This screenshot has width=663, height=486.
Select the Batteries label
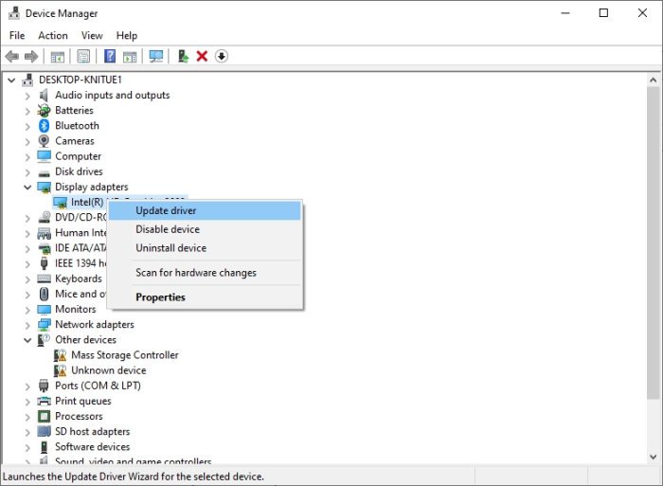click(x=74, y=111)
